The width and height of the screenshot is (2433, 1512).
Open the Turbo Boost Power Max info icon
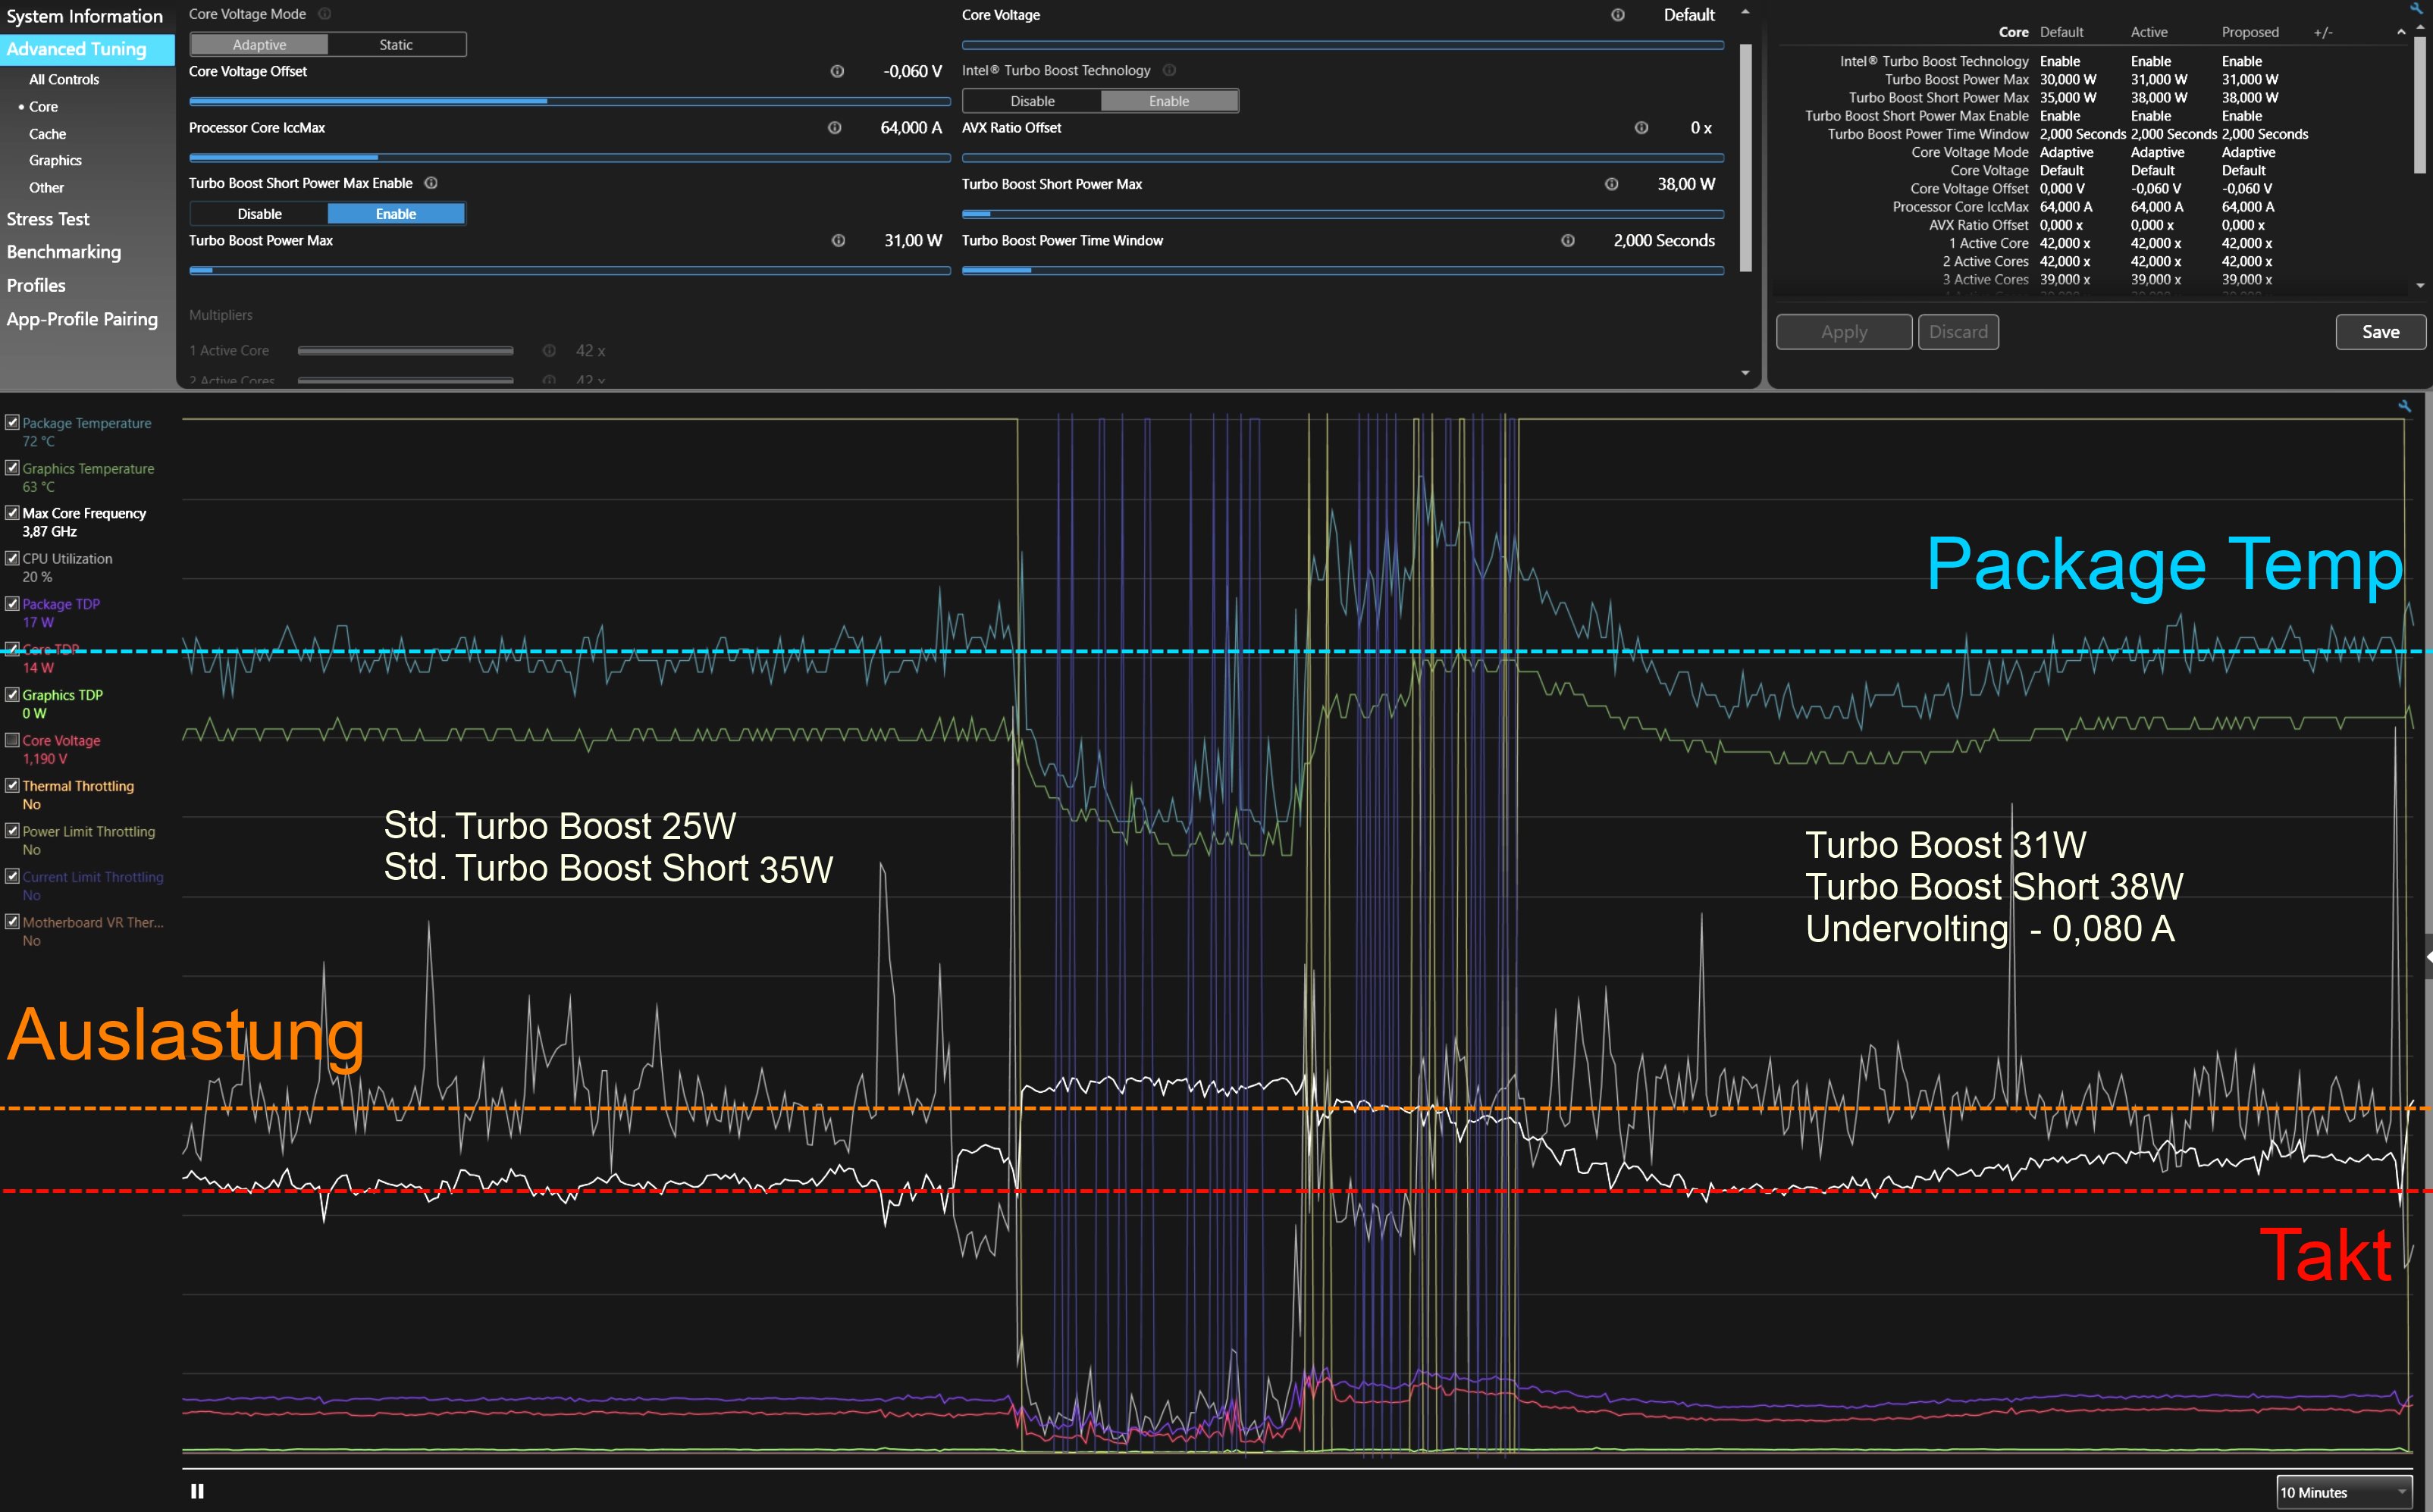[x=839, y=241]
